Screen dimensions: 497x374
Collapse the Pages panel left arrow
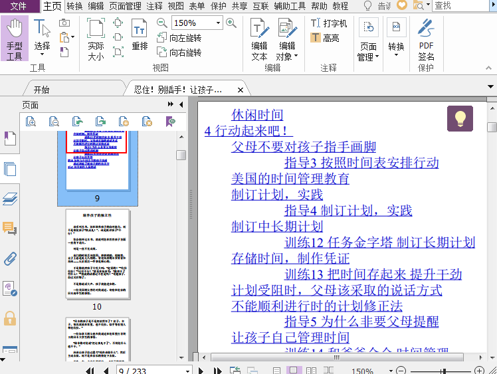[x=181, y=104]
